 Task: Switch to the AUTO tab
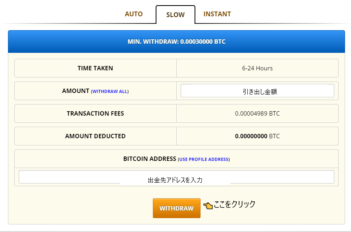[x=134, y=14]
